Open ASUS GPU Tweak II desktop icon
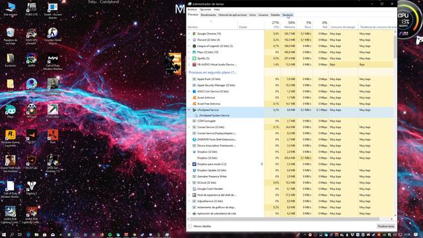 pyautogui.click(x=32, y=36)
